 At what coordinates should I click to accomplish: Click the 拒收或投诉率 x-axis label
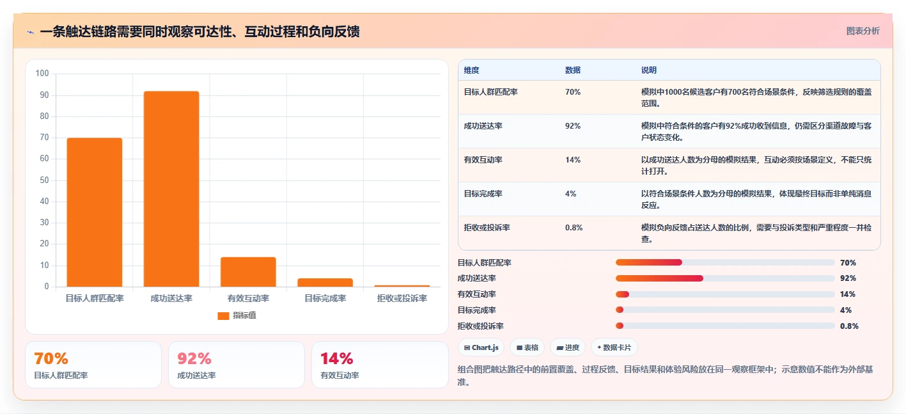[402, 298]
